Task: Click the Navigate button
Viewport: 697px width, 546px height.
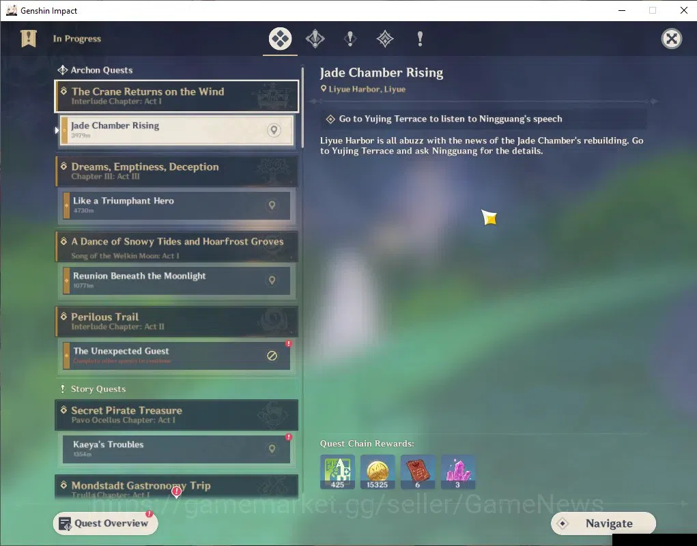Action: pos(603,523)
